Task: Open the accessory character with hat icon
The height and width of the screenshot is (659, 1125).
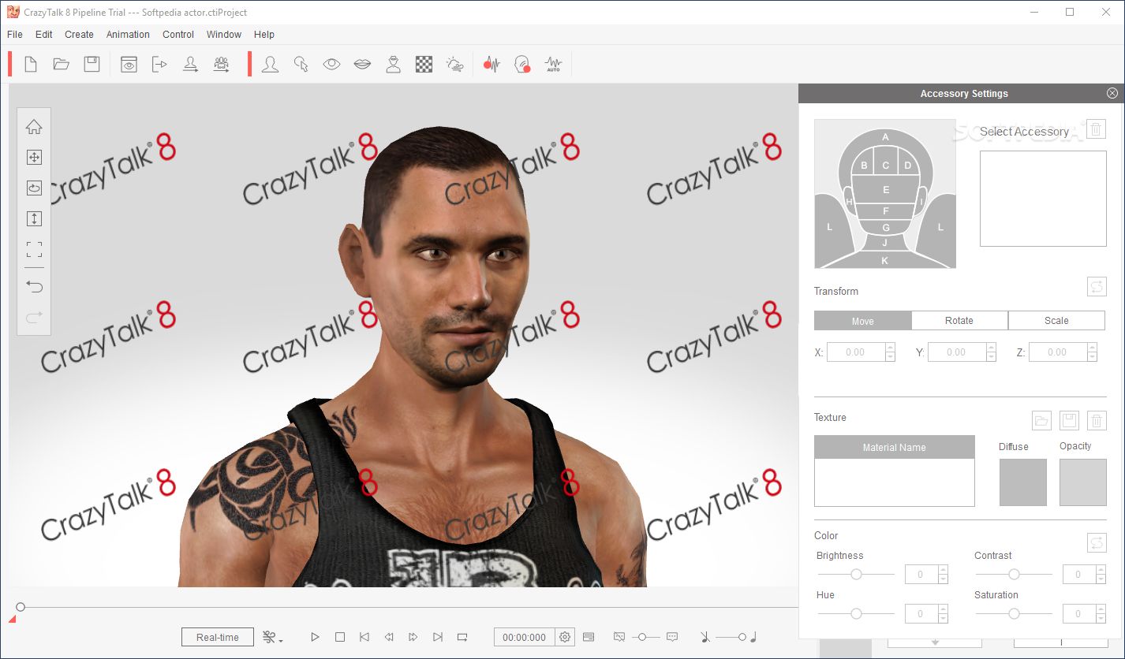Action: (x=393, y=65)
